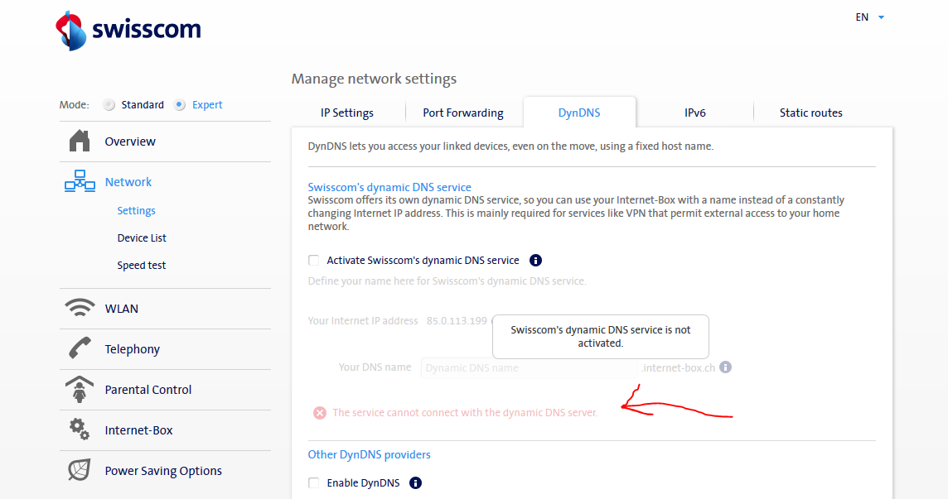Switch to the Port Forwarding tab
Screen dimensions: 948x499
pos(462,113)
